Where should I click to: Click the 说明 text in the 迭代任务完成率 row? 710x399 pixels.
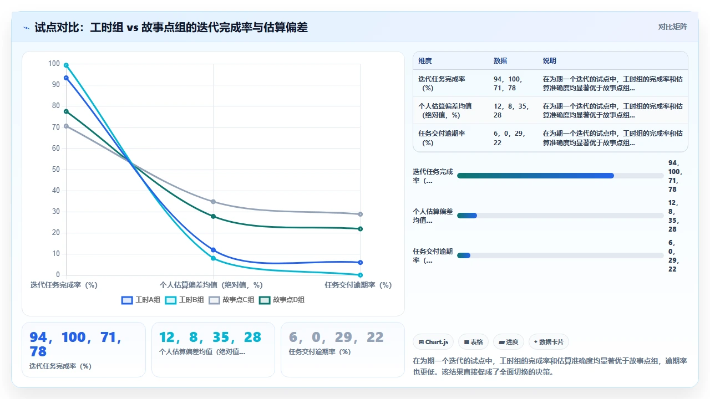point(613,83)
